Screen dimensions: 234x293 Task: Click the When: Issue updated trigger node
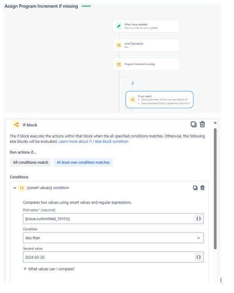(x=146, y=26)
